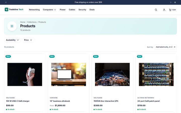Follow the Home breadcrumb link
The width and height of the screenshot is (181, 113).
coord(23,22)
